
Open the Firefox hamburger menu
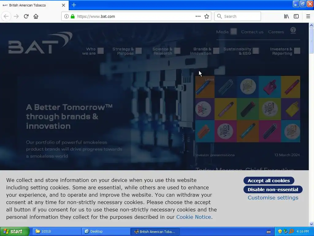[x=308, y=16]
